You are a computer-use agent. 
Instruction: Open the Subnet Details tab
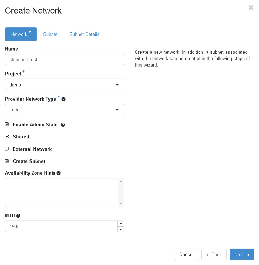84,35
